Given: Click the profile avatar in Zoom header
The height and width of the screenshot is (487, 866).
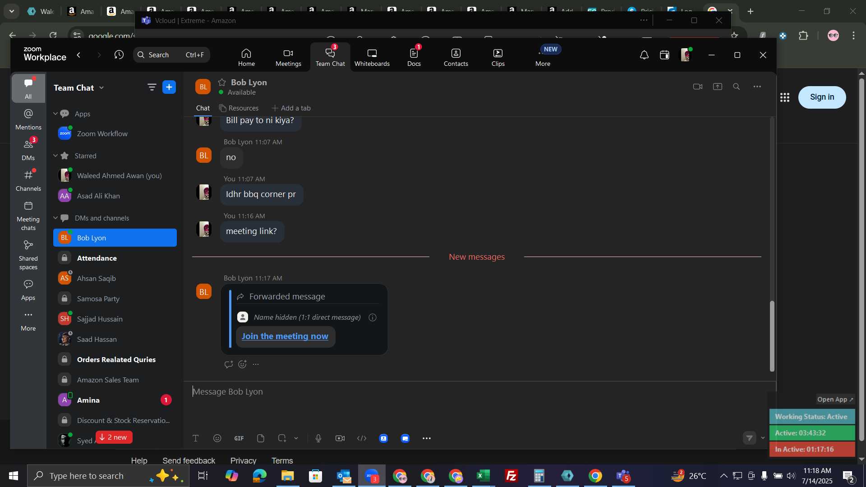Looking at the screenshot, I should 686,55.
